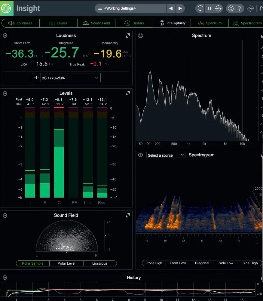The width and height of the screenshot is (263, 301).
Task: Open Levels panel settings gear
Action: [x=5, y=93]
